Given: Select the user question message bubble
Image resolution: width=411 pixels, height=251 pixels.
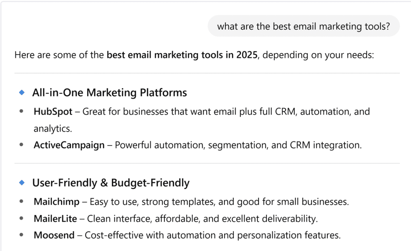Looking at the screenshot, I should click(303, 26).
